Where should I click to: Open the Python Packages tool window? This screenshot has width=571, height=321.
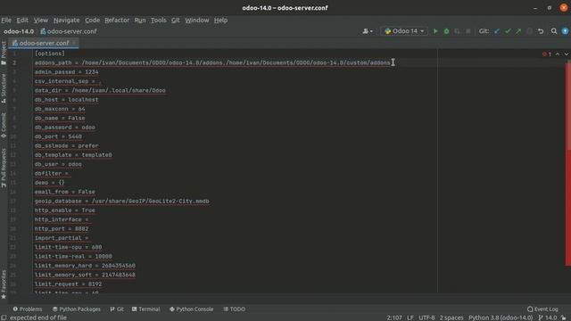click(77, 309)
